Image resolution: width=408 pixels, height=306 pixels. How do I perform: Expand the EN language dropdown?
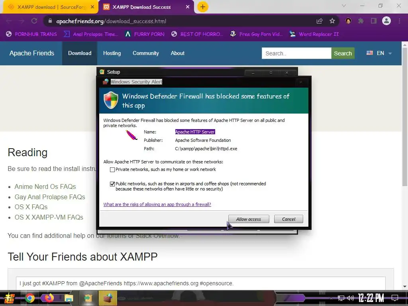(379, 53)
